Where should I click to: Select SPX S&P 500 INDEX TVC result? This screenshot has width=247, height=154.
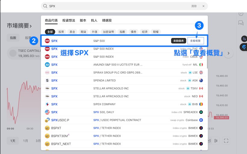124,49
